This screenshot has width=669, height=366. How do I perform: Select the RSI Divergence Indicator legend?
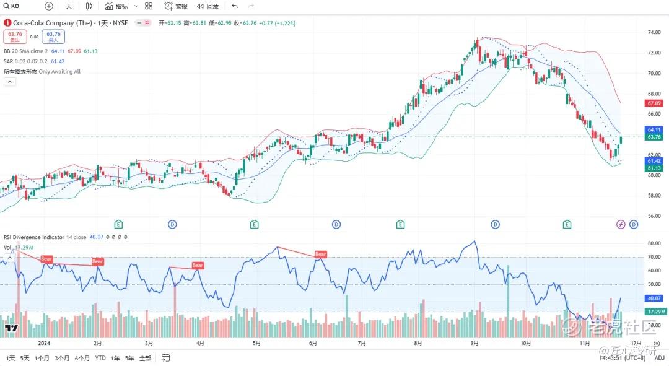34,237
